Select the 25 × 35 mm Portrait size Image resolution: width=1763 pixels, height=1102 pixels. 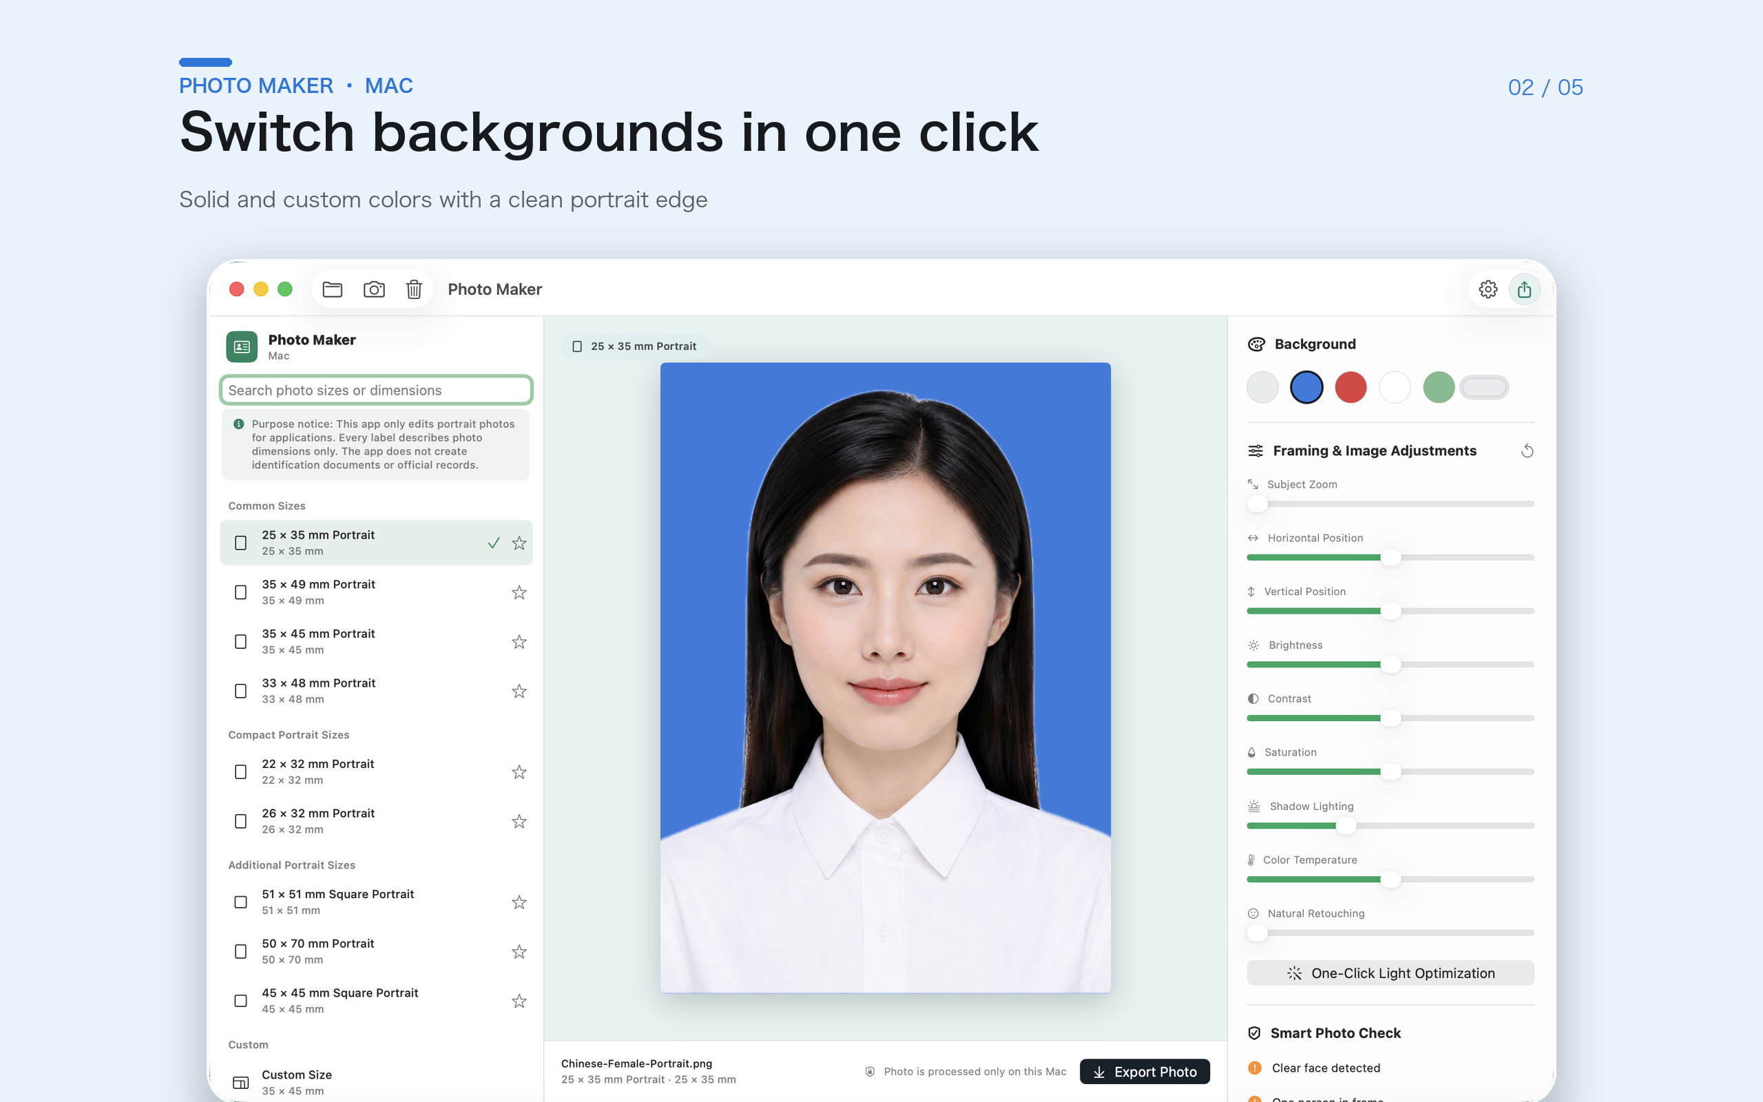click(376, 543)
